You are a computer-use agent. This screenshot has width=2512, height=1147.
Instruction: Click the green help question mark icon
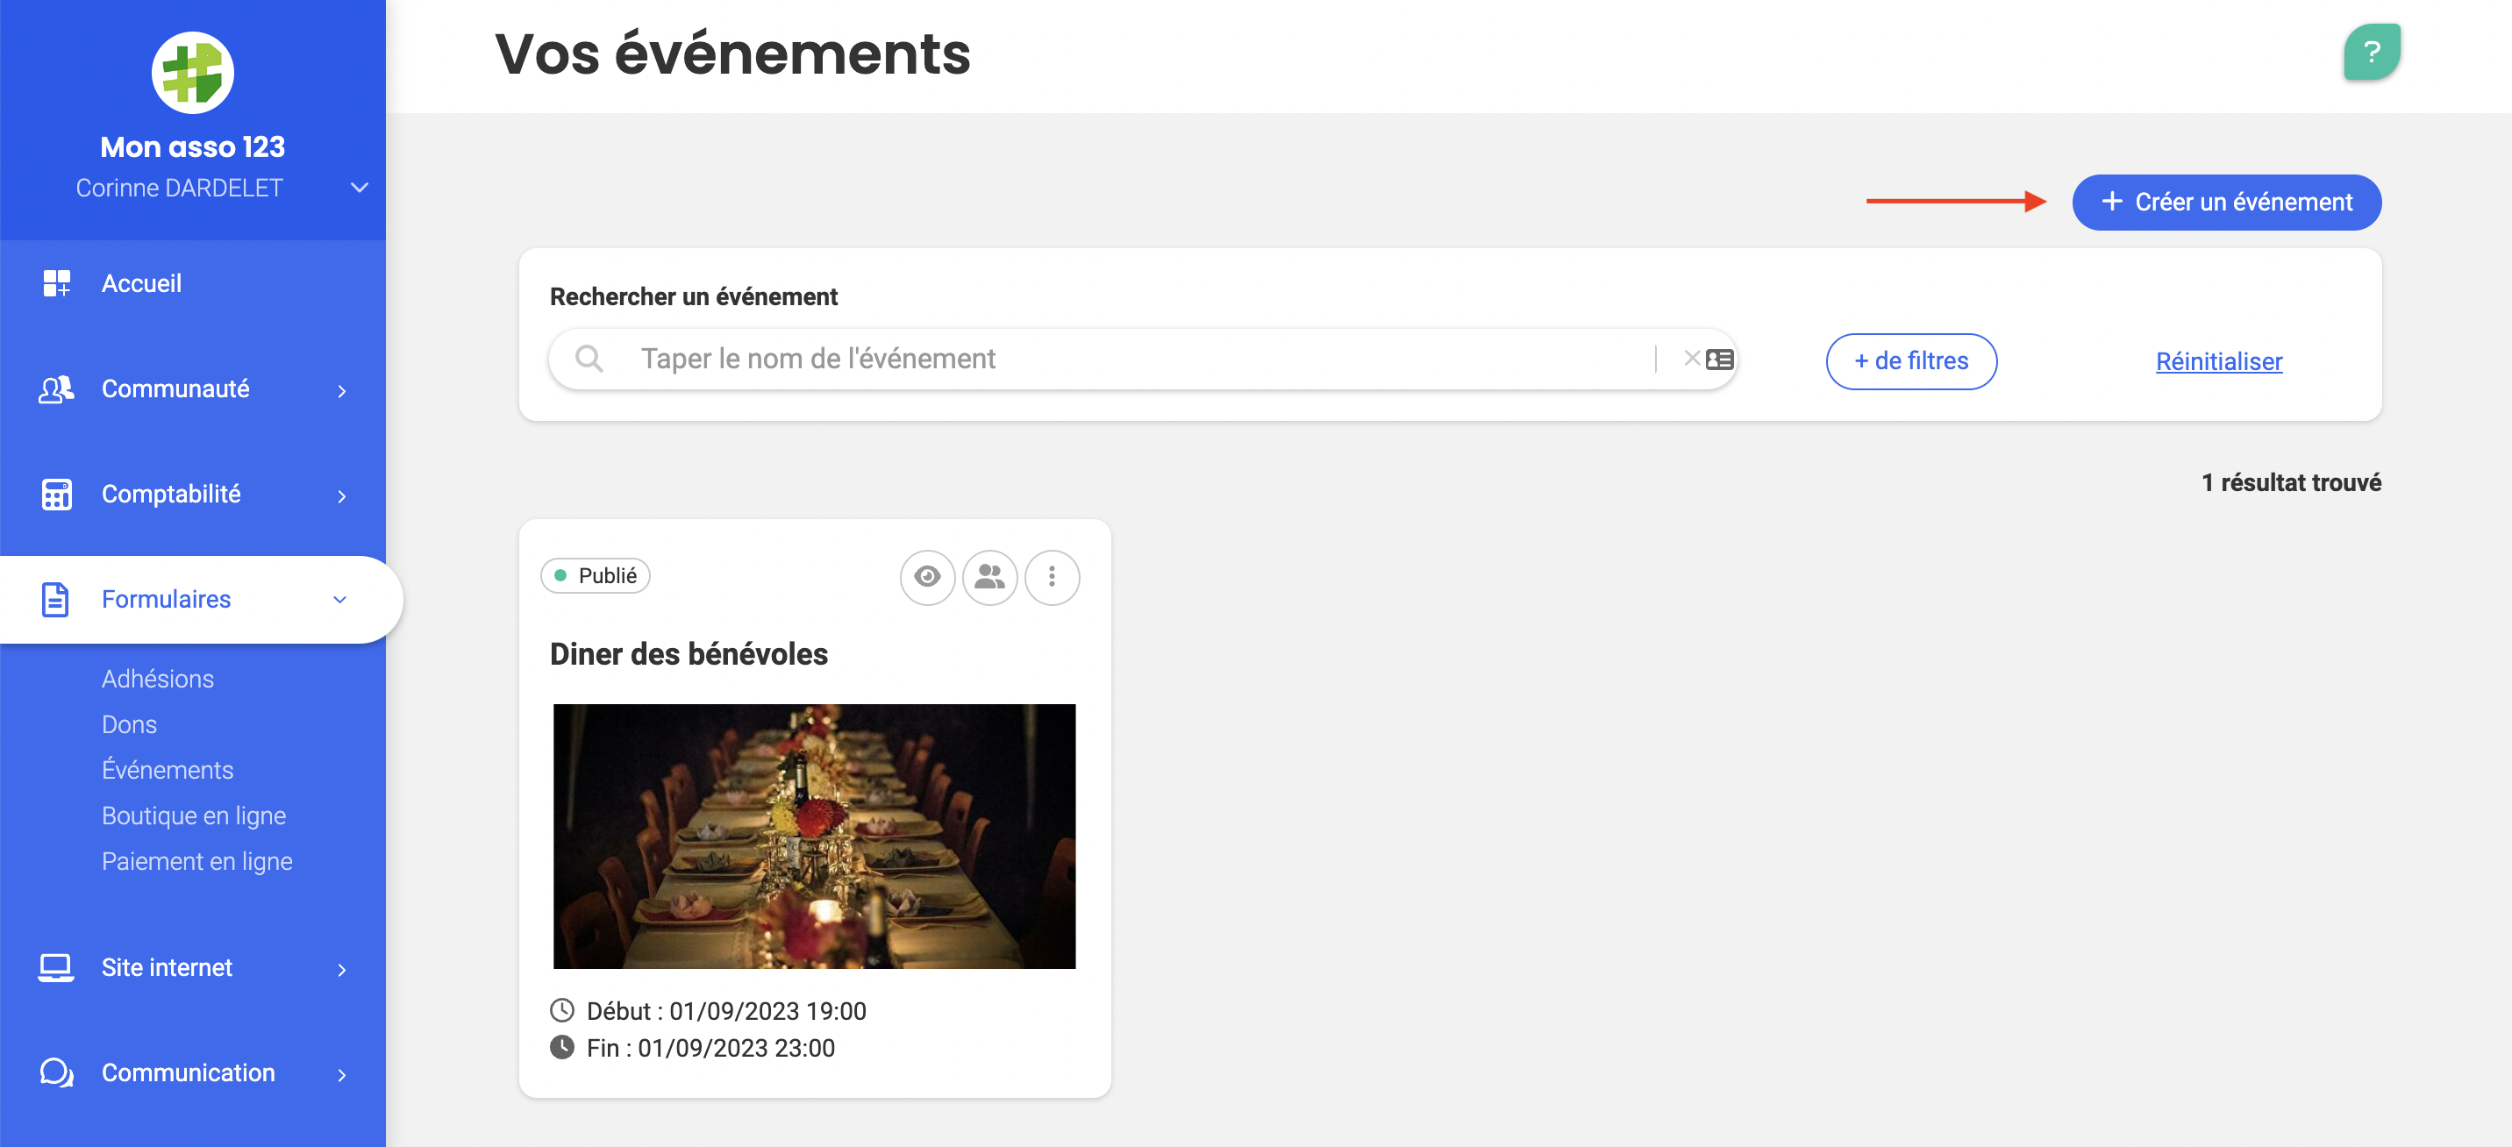tap(2372, 53)
